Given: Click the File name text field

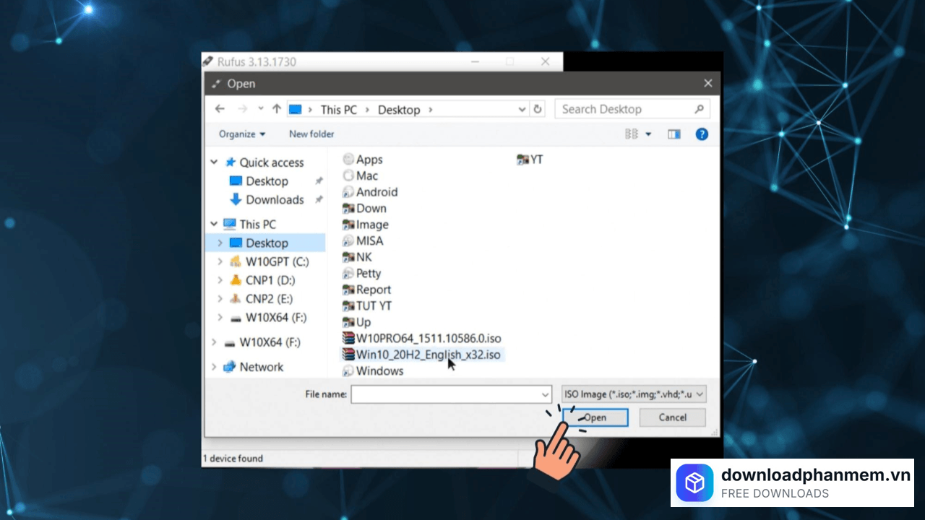Looking at the screenshot, I should click(445, 394).
